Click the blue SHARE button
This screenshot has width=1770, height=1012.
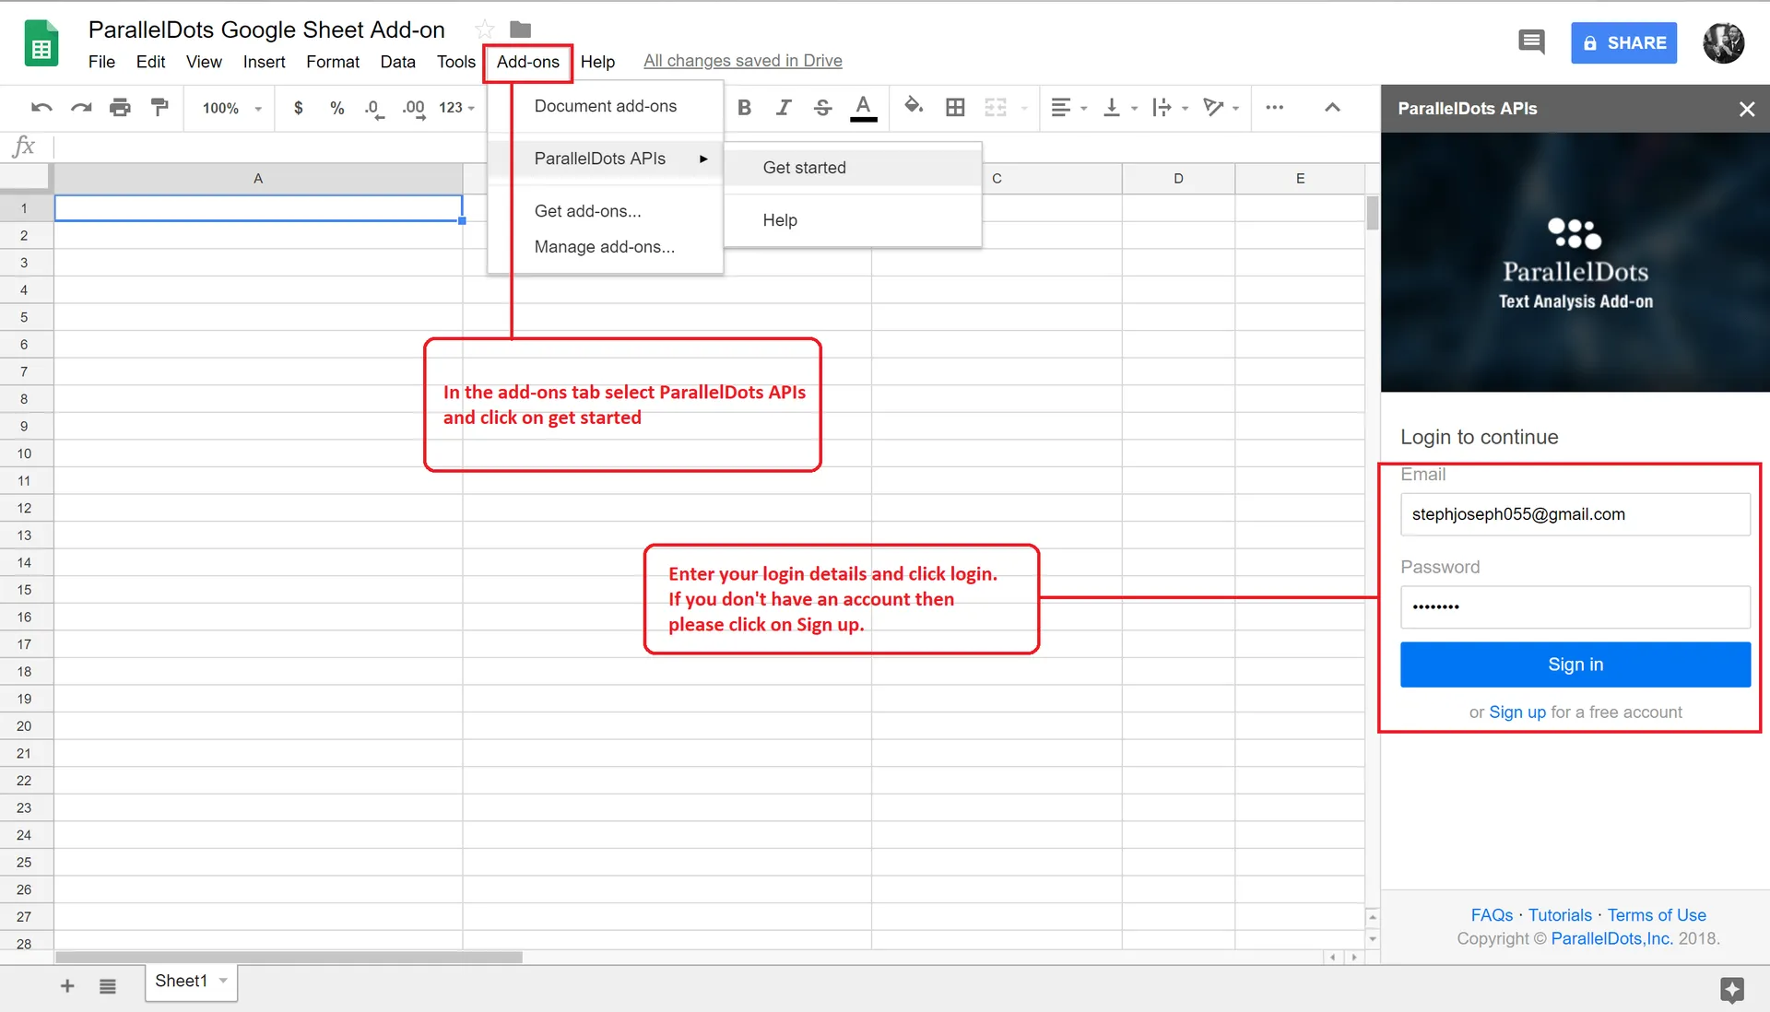[x=1623, y=43]
